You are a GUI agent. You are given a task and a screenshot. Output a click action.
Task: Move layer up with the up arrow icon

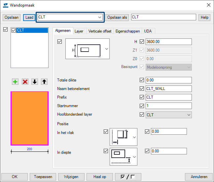pos(44,82)
